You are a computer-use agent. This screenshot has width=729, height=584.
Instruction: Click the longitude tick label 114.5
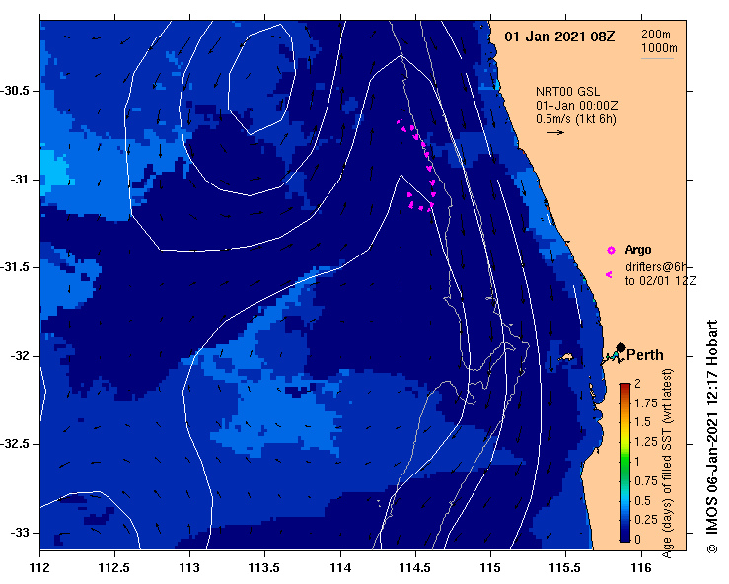pos(415,568)
